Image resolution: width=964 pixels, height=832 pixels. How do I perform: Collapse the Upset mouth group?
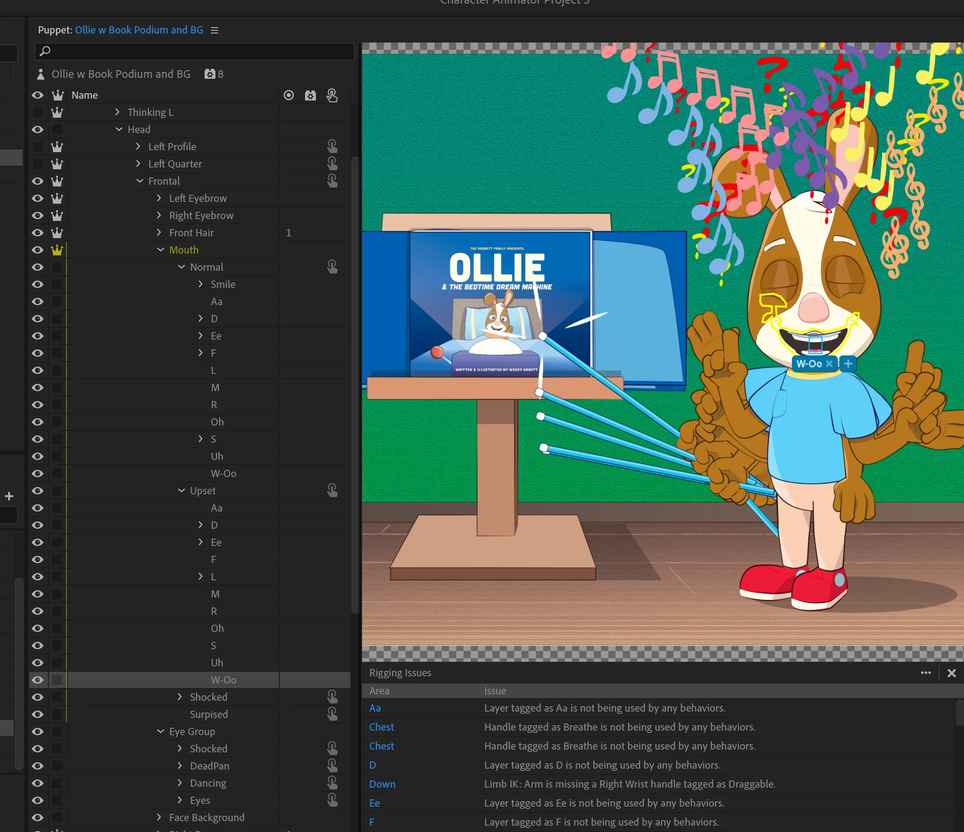[x=181, y=490]
